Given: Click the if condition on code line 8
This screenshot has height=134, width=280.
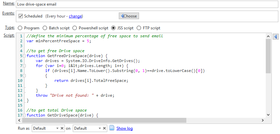Looking at the screenshot, I should pyautogui.click(x=125, y=71).
